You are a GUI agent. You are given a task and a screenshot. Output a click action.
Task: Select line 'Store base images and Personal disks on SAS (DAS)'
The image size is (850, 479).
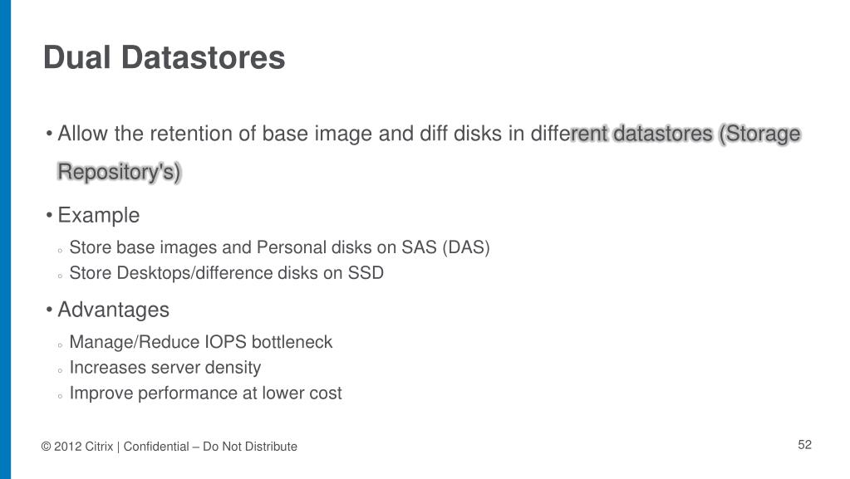[x=280, y=247]
